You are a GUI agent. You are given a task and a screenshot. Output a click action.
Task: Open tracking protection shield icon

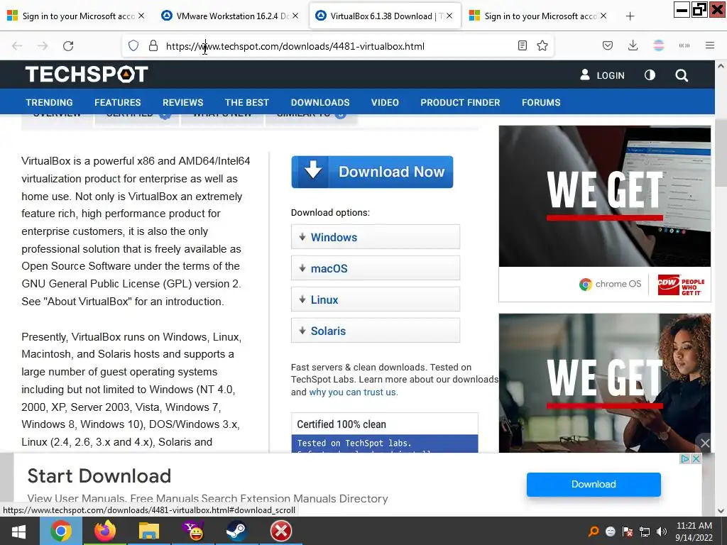coord(133,45)
